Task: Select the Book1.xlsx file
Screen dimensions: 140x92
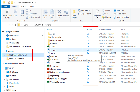Action: (x=53, y=66)
